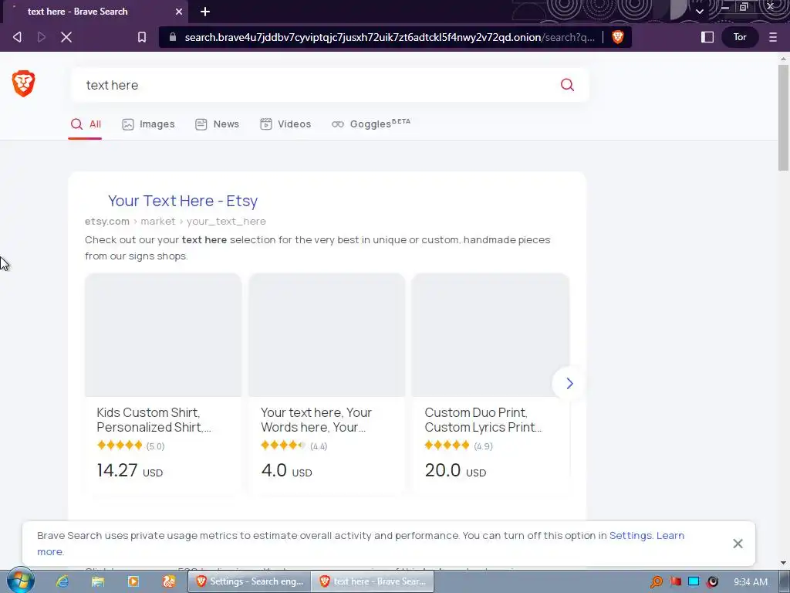
Task: Click the etsy.com breadcrumb URL
Action: [175, 222]
